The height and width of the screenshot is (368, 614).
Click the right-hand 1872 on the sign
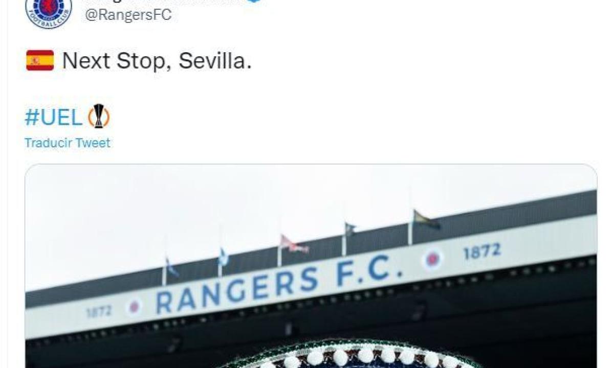click(x=482, y=251)
